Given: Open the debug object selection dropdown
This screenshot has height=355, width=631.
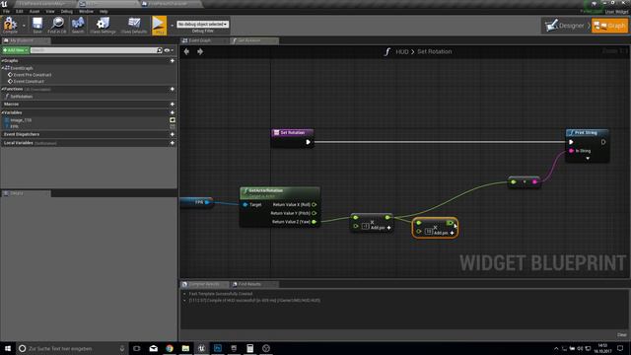Looking at the screenshot, I should click(x=202, y=24).
